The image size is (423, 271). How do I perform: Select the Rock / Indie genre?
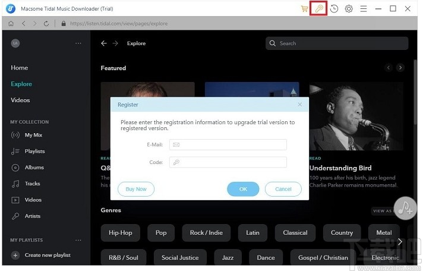tap(206, 233)
